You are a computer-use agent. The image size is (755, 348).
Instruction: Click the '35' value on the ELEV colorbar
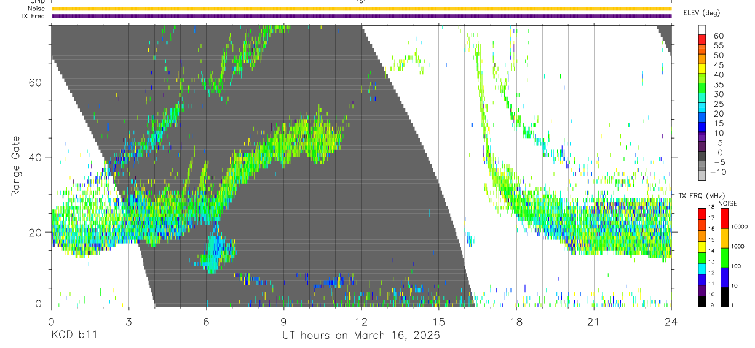(718, 84)
